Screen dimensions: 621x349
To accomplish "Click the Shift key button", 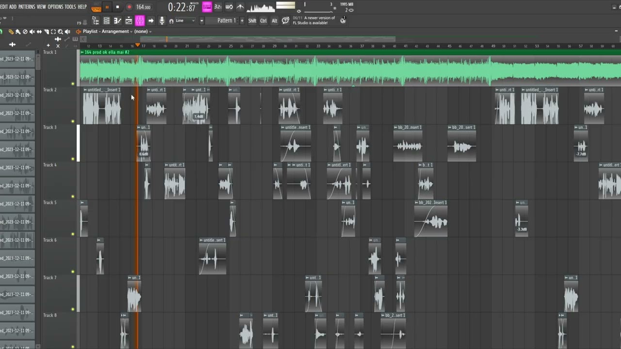I will click(252, 21).
